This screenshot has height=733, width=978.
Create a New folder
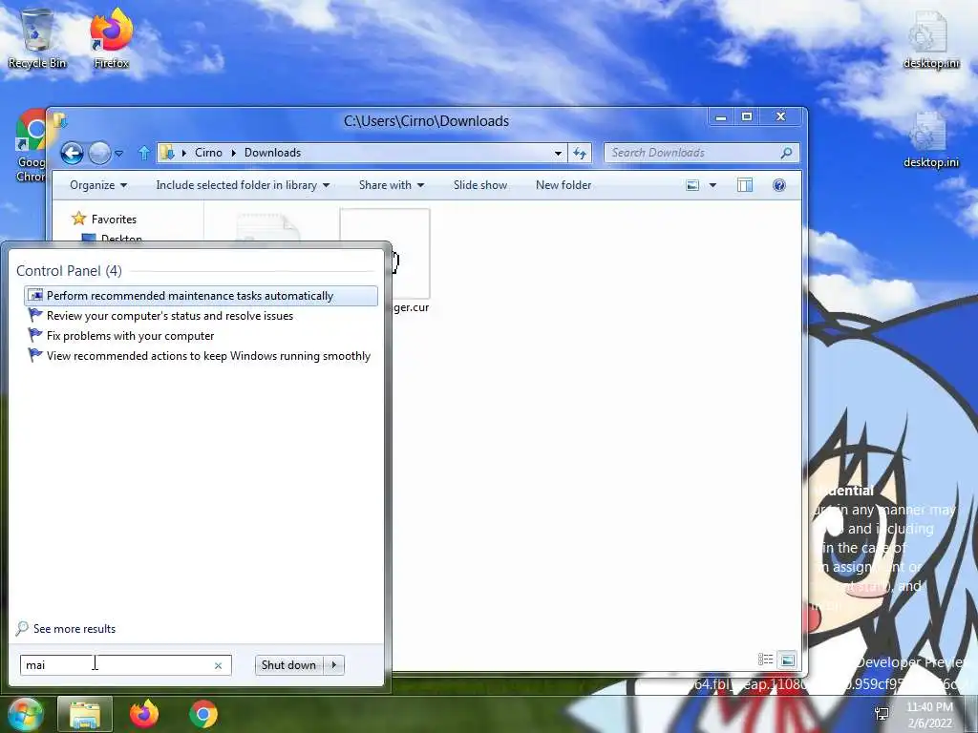[x=563, y=185]
